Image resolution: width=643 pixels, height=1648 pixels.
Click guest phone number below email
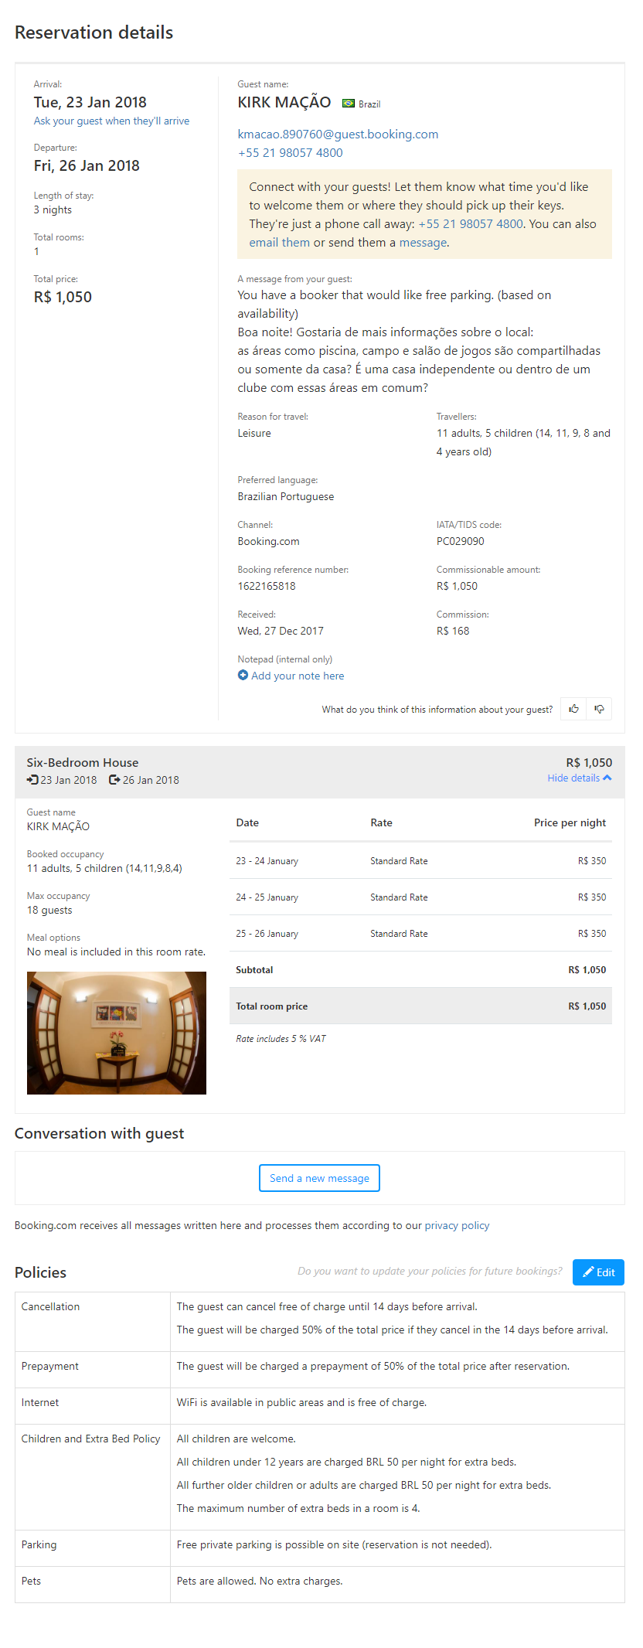tap(290, 152)
